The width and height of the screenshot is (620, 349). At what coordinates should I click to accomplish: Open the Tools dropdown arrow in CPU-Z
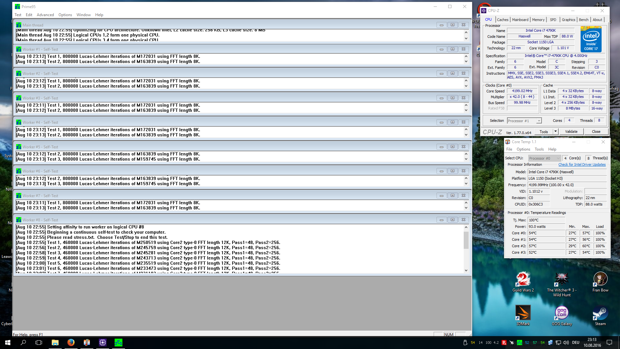[x=555, y=132]
